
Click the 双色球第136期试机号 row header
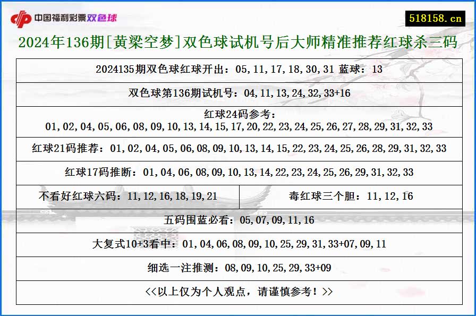coord(238,93)
